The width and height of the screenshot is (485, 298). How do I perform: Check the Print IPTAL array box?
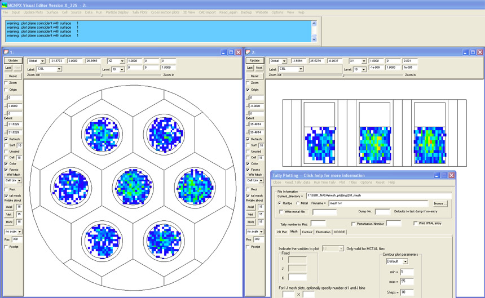[416, 223]
